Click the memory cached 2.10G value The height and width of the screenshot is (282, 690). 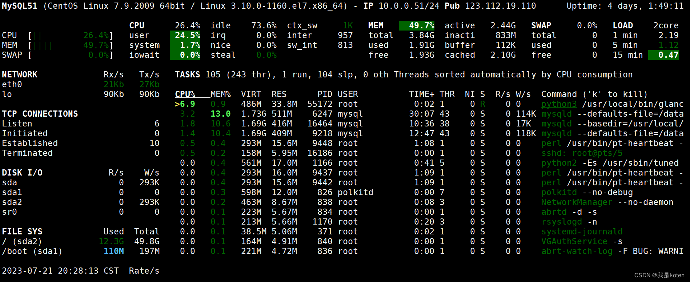tap(503, 55)
